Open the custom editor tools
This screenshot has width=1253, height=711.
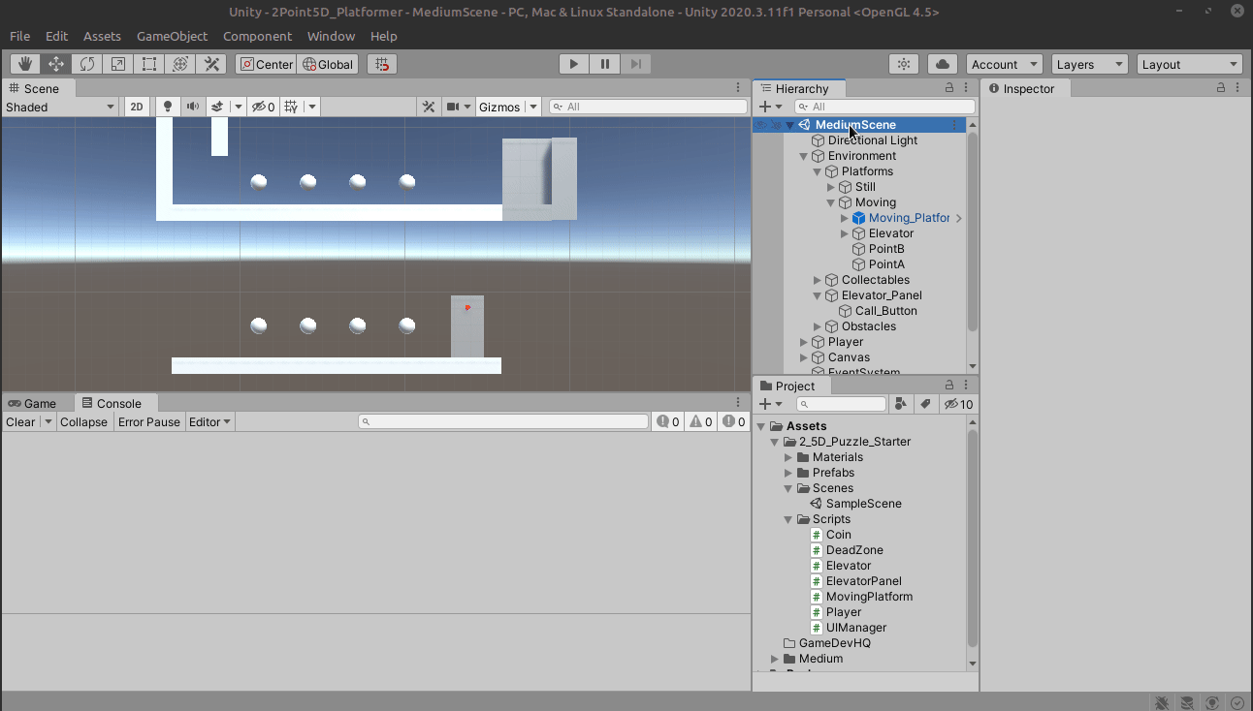coord(211,64)
